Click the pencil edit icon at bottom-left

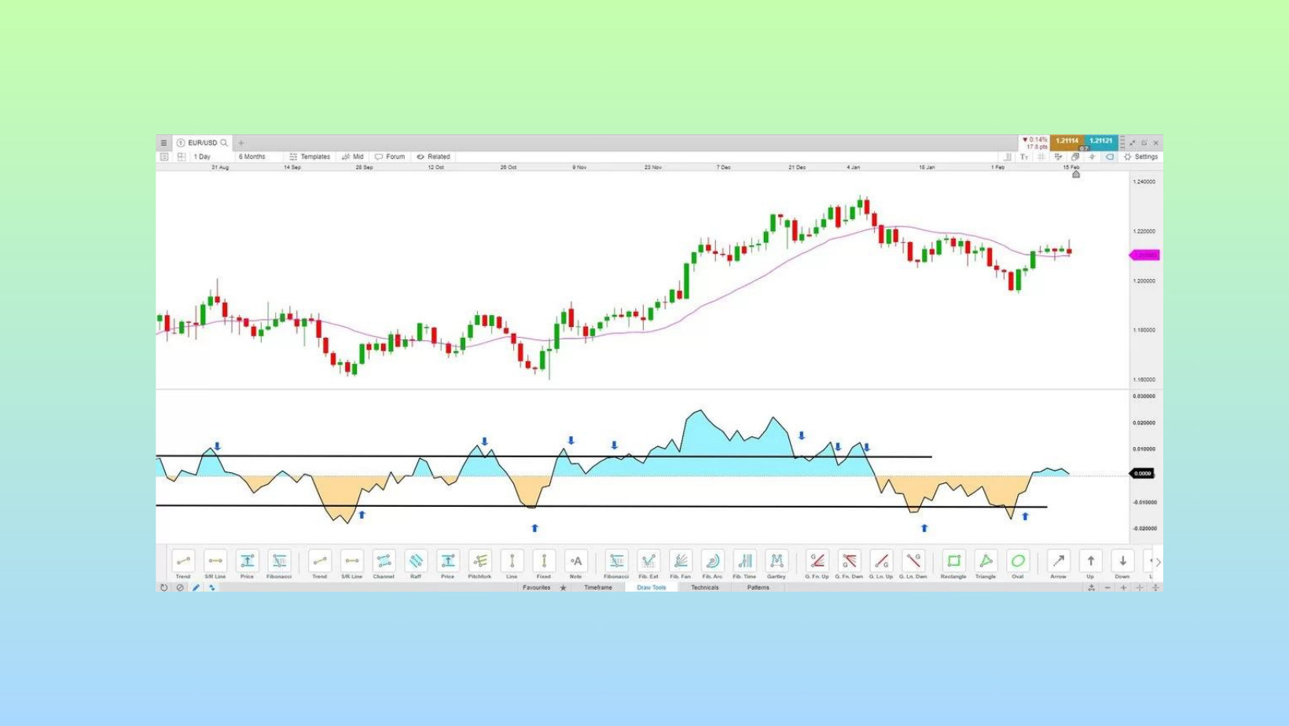(196, 588)
